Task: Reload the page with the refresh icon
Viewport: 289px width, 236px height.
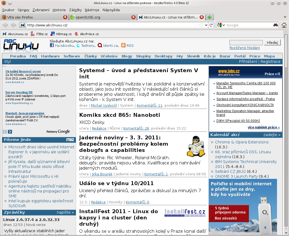Action: coord(211,25)
